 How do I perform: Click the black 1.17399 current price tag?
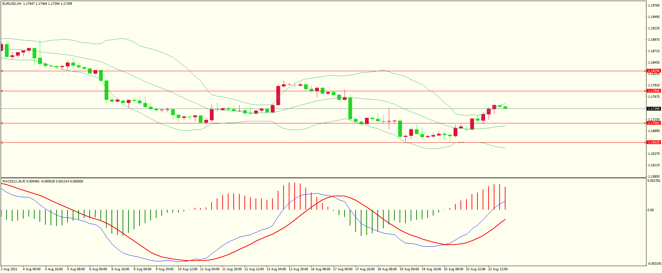(x=654, y=109)
